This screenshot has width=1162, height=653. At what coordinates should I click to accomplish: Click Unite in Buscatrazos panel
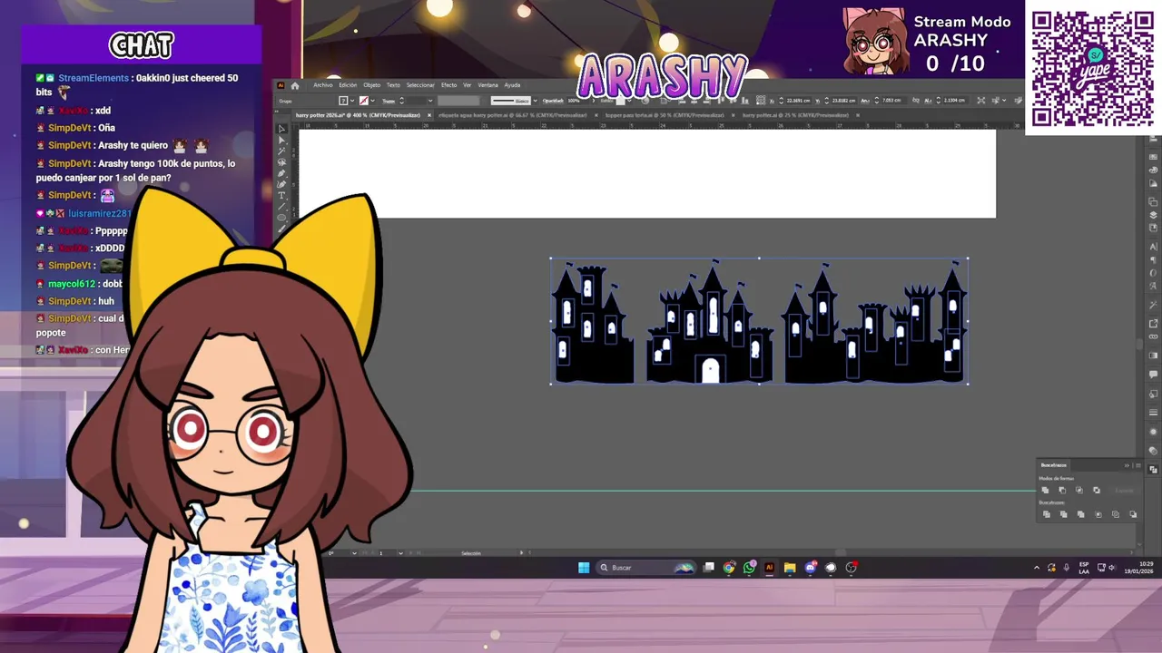tap(1045, 491)
